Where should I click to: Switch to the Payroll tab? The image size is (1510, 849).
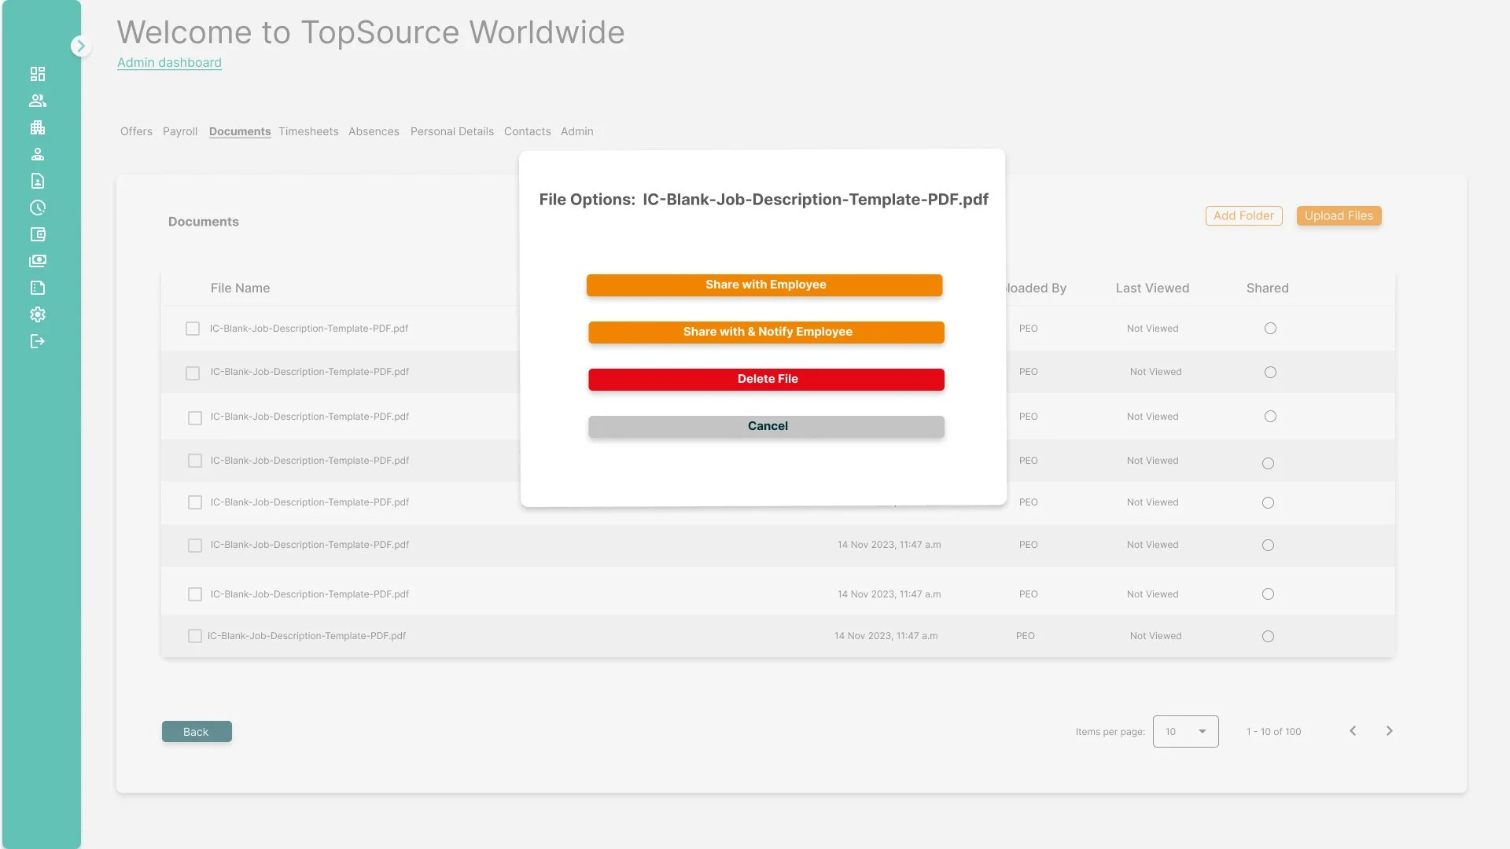180,131
